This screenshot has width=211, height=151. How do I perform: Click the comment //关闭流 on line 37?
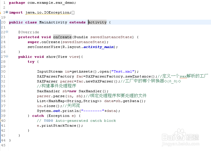(x=71, y=106)
